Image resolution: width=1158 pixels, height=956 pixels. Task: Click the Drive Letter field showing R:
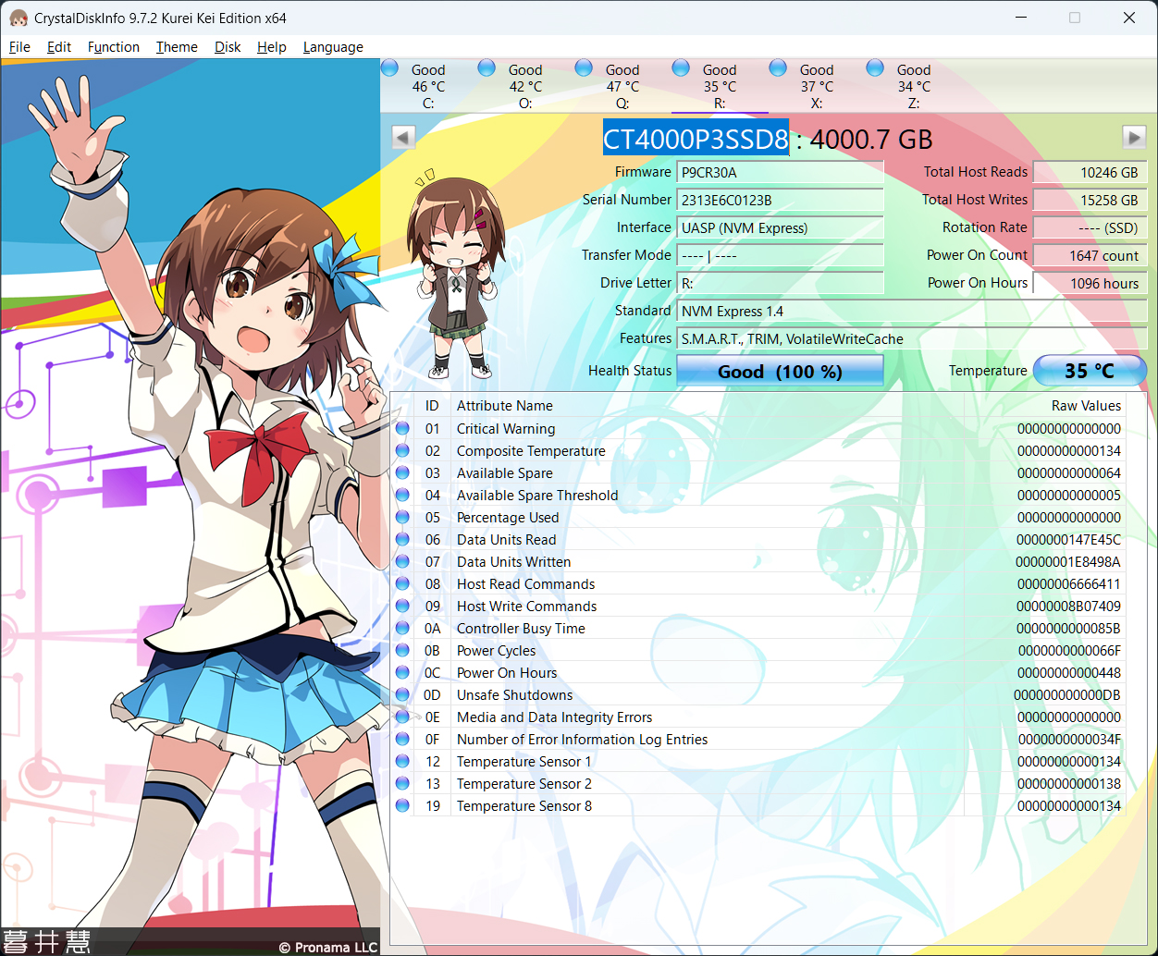pyautogui.click(x=780, y=283)
